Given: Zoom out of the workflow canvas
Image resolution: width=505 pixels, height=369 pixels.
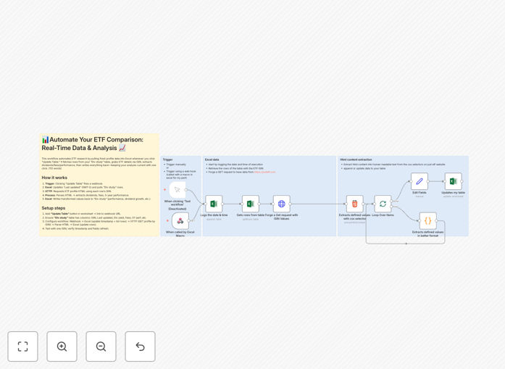Looking at the screenshot, I should (101, 347).
